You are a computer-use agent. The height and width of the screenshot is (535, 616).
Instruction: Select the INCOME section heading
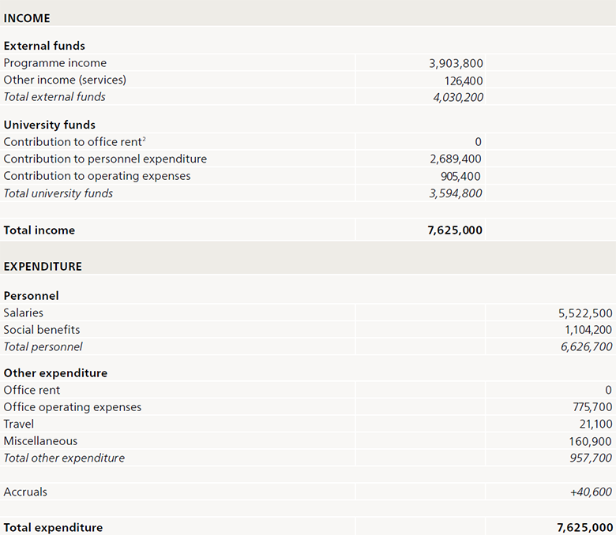coord(27,18)
